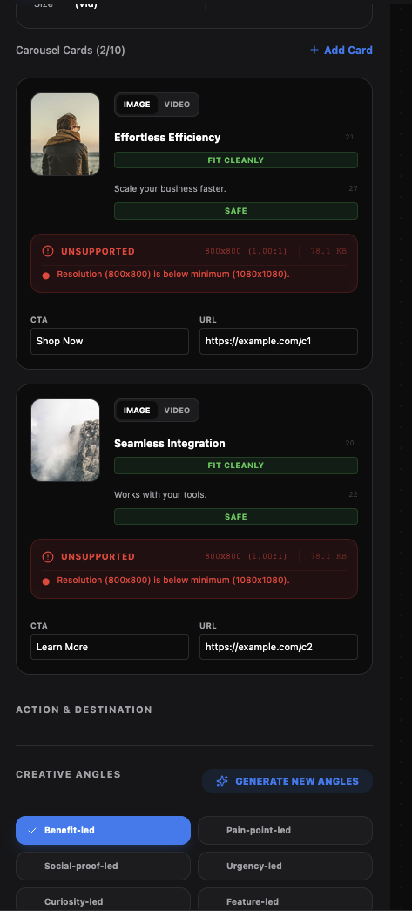This screenshot has width=412, height=911.
Task: Click the Add Card link
Action: [x=341, y=50]
